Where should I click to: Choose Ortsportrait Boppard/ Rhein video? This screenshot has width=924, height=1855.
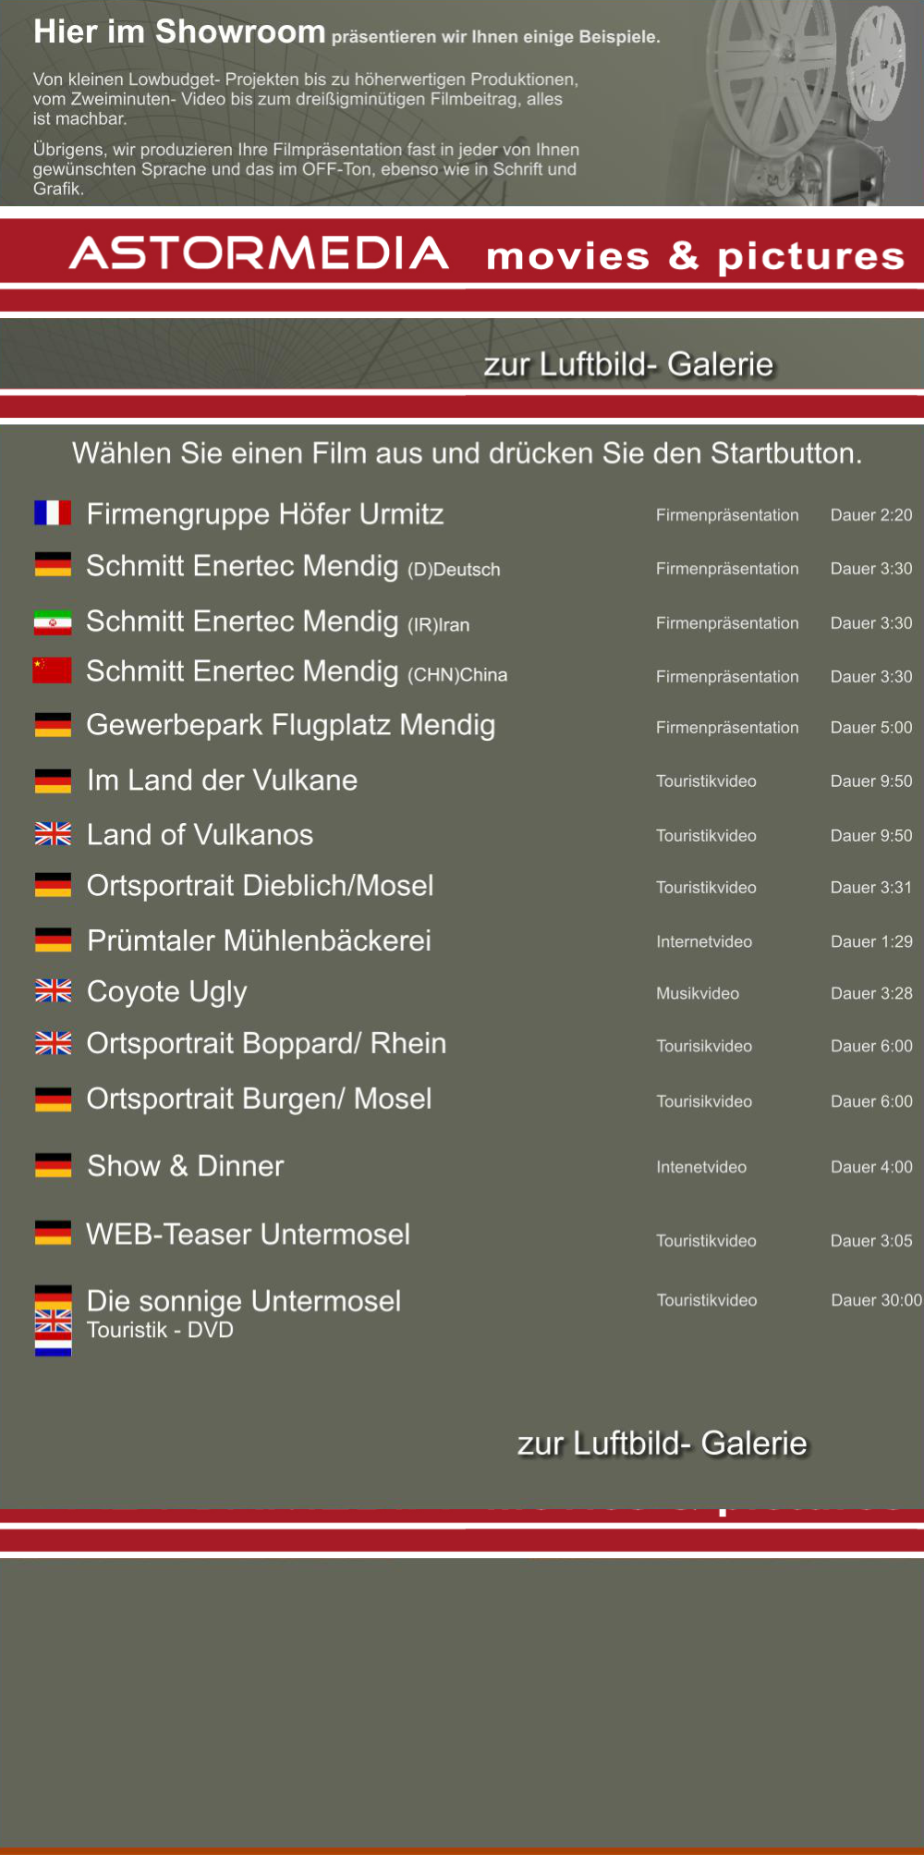pyautogui.click(x=266, y=1044)
